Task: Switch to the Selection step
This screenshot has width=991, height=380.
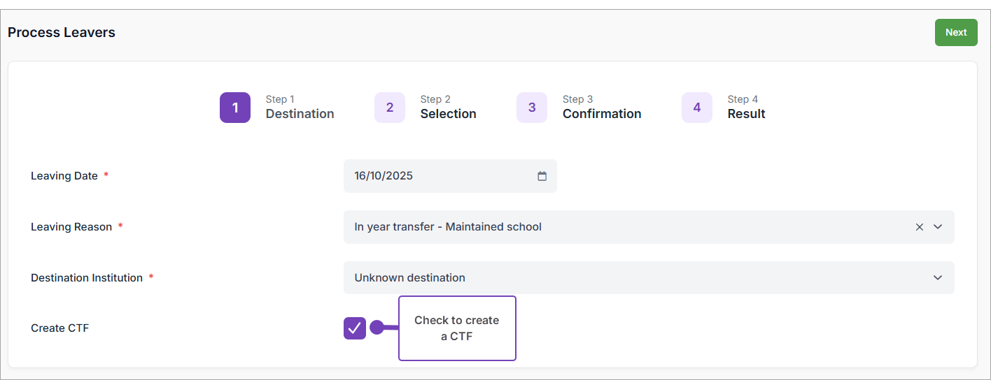Action: point(448,114)
